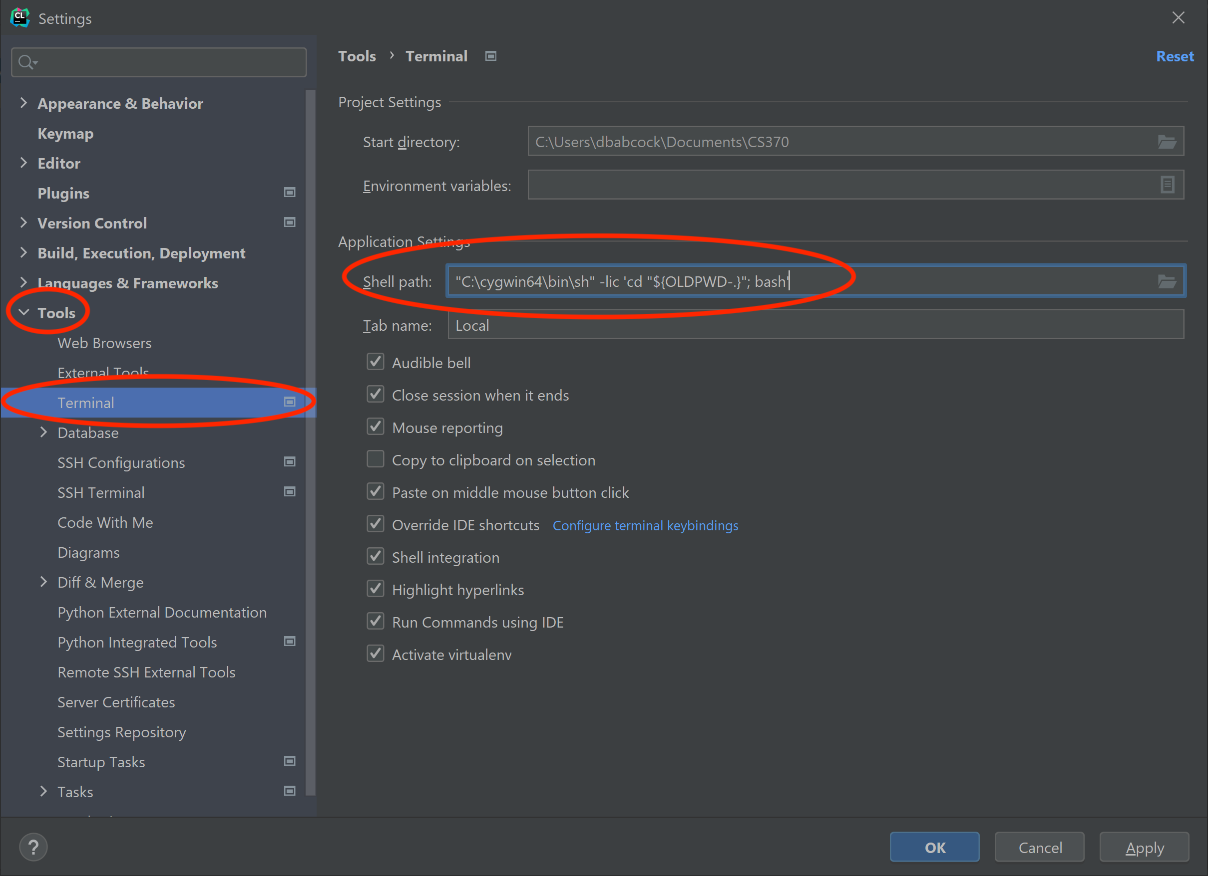Click the Environment variables field
Image resolution: width=1208 pixels, height=876 pixels.
tap(856, 185)
